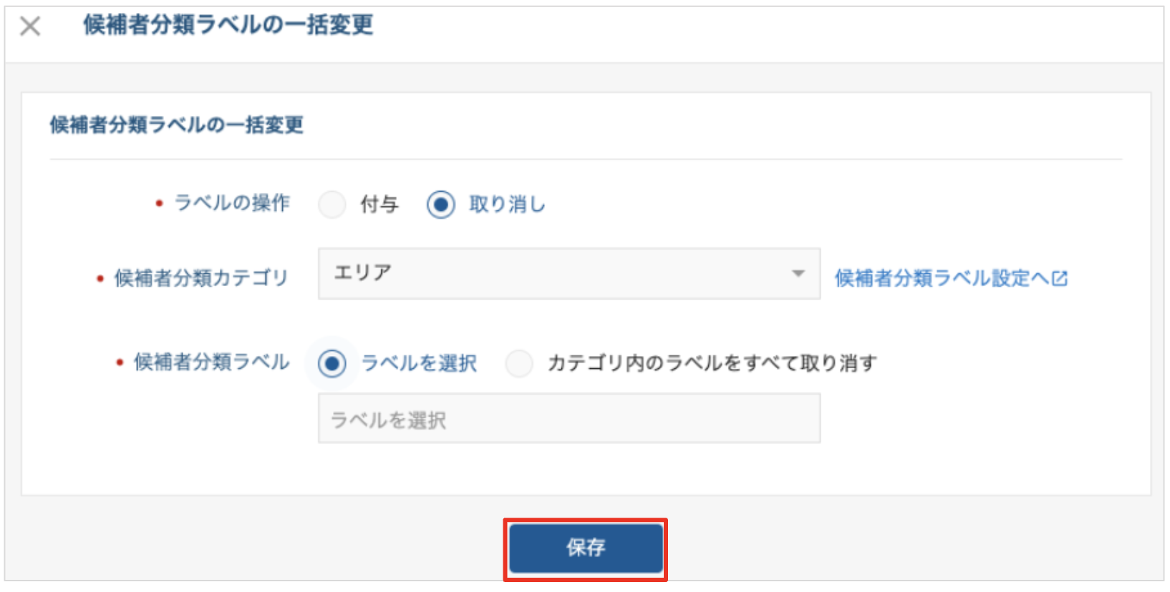Select the 取り消し radio button circle
This screenshot has width=1170, height=592.
[x=441, y=204]
